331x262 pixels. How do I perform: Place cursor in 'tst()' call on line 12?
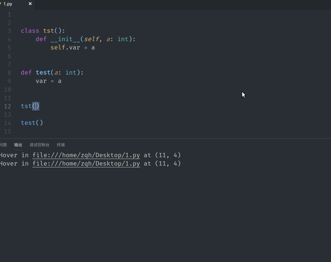pyautogui.click(x=30, y=106)
